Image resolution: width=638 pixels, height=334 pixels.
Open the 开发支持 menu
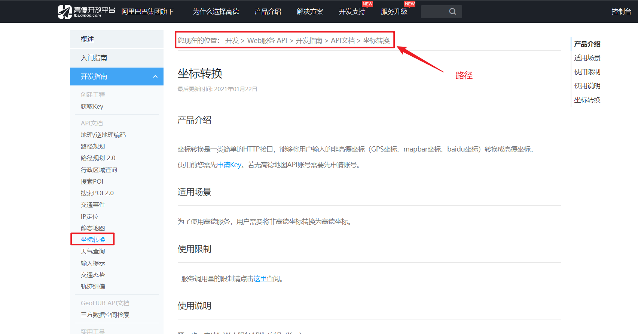pyautogui.click(x=352, y=12)
